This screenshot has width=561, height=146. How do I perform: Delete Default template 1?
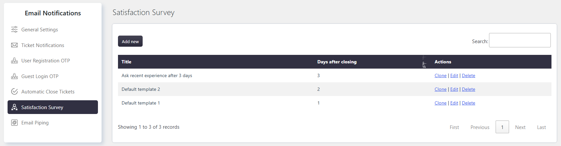(468, 103)
